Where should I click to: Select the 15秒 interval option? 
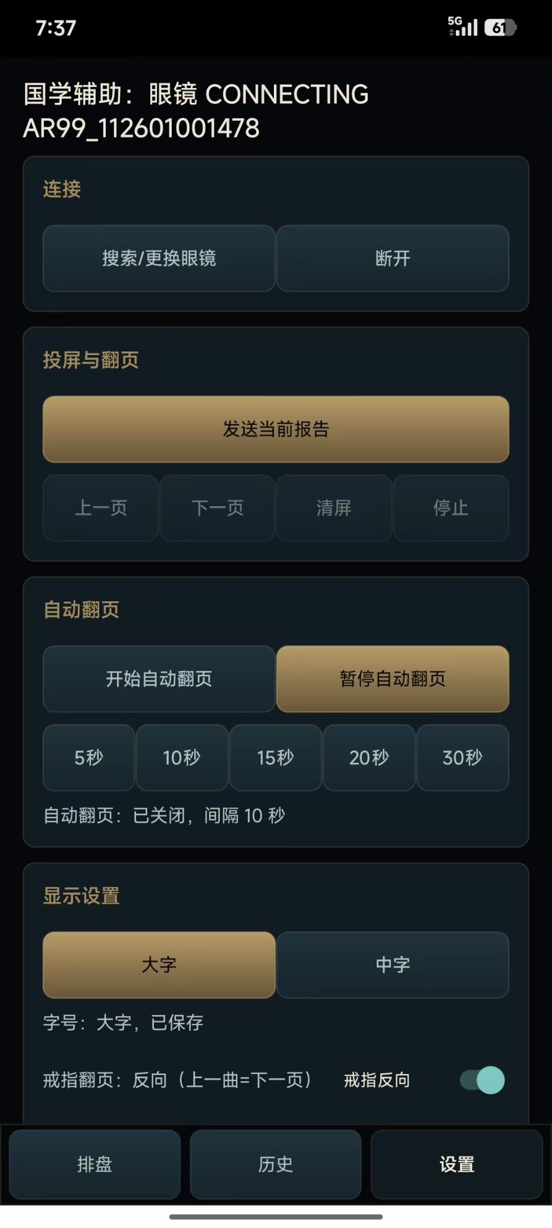276,758
